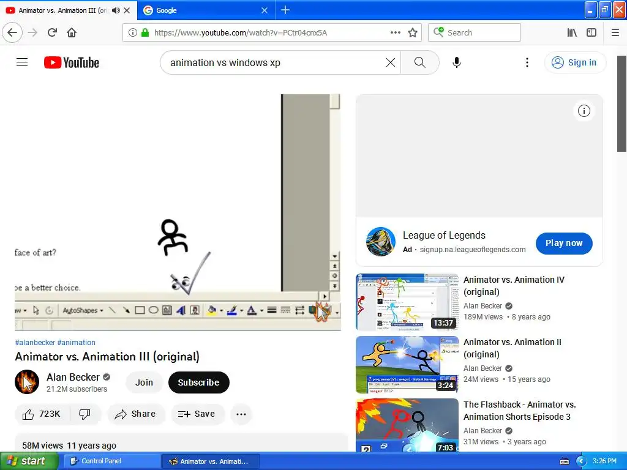This screenshot has height=470, width=627.
Task: Click the URL address bar
Action: [x=272, y=33]
